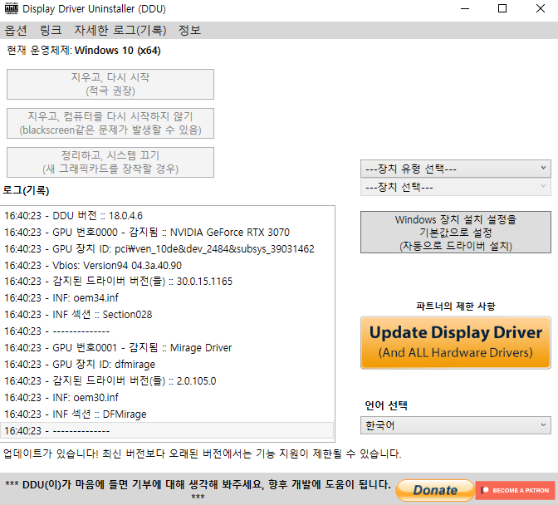Click the 지우고, 다시 시작 button
Image resolution: width=558 pixels, height=505 pixels.
pyautogui.click(x=110, y=85)
